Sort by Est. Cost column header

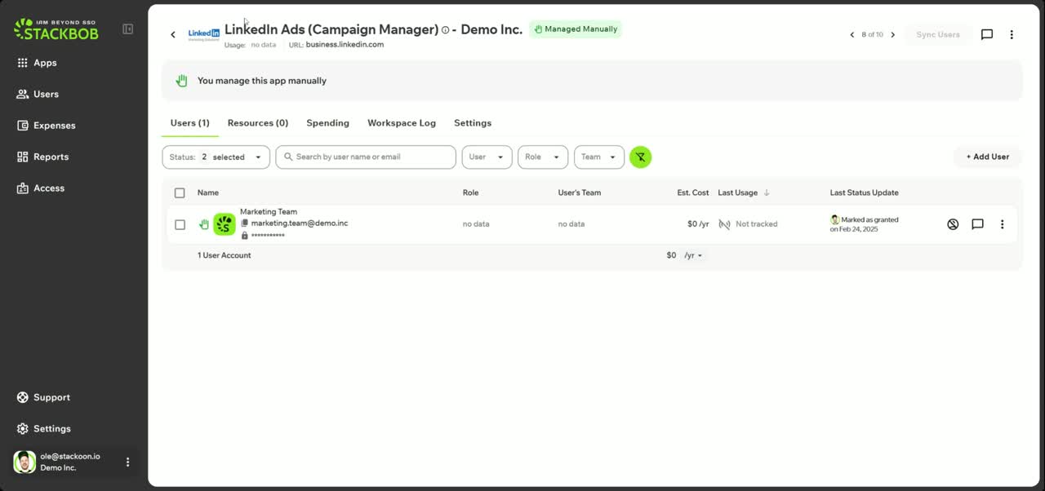[693, 193]
